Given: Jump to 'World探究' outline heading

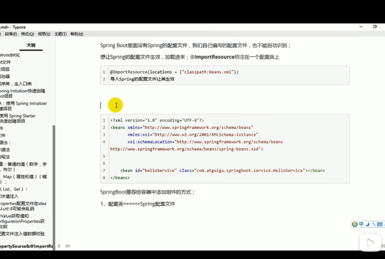Looking at the screenshot, I should [x=10, y=55].
